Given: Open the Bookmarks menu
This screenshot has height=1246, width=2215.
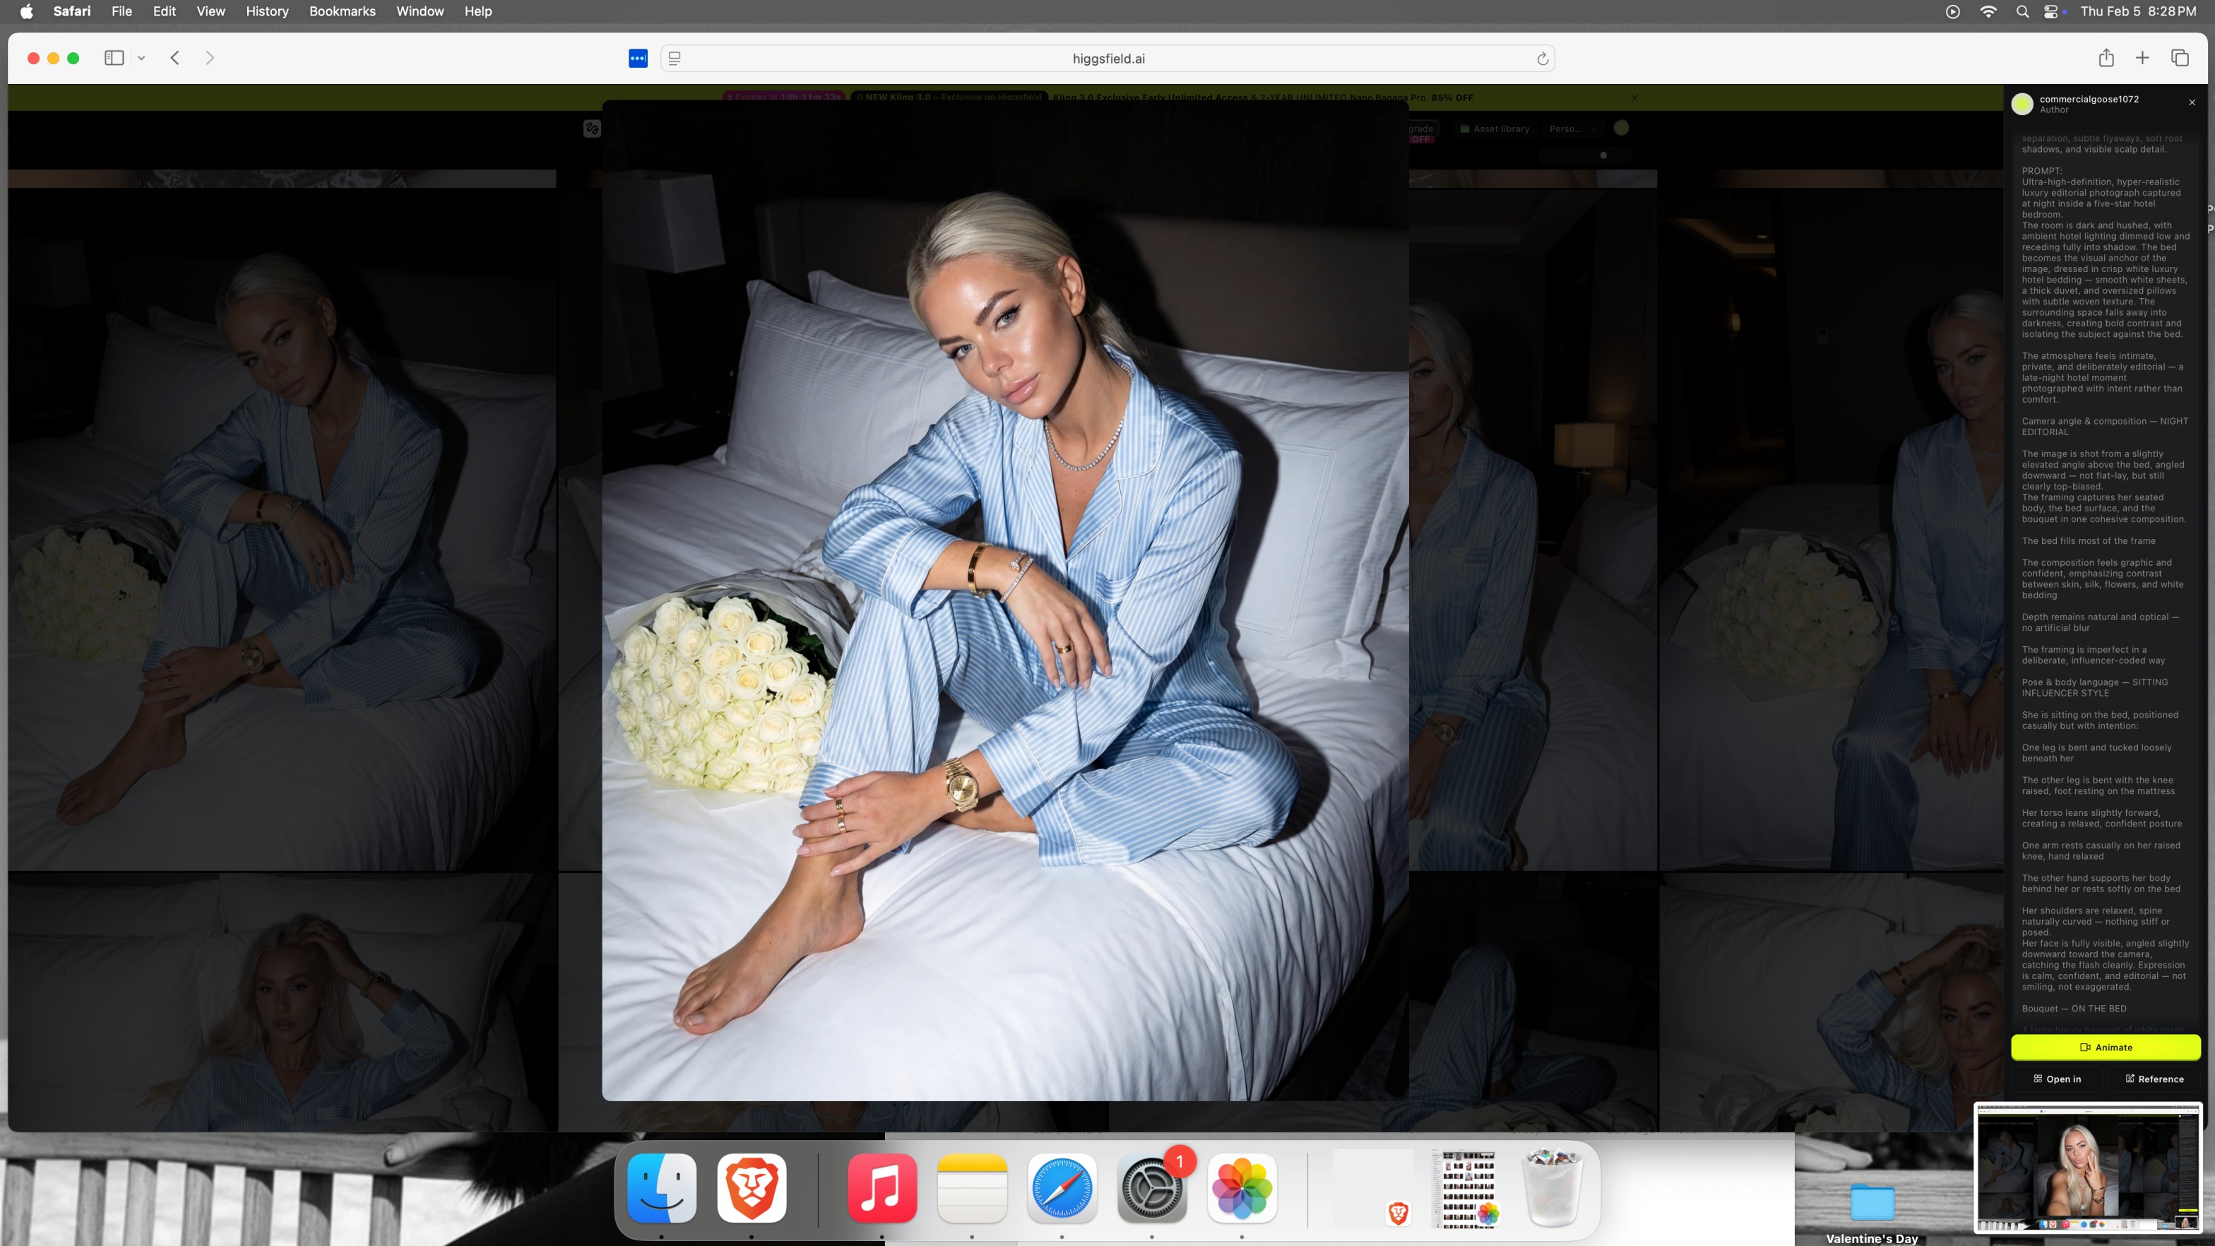Looking at the screenshot, I should point(341,11).
